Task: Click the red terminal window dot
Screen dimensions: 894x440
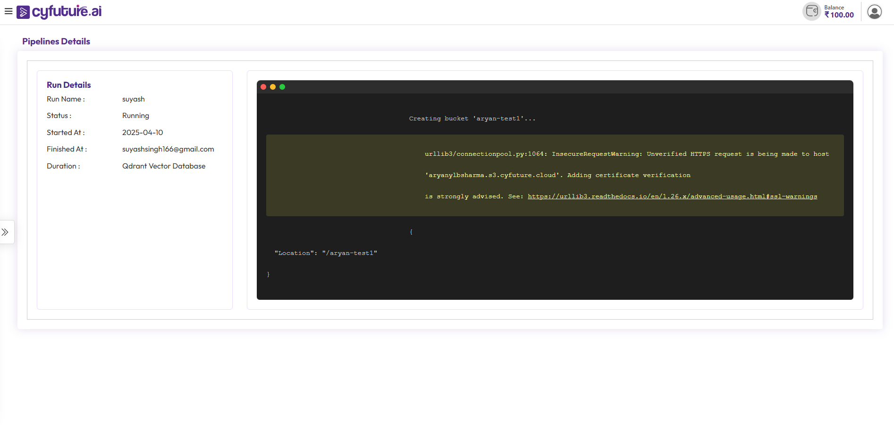Action: [x=263, y=87]
